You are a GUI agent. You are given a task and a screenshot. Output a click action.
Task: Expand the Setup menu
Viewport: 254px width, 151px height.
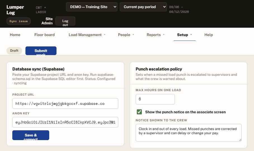coord(184,35)
